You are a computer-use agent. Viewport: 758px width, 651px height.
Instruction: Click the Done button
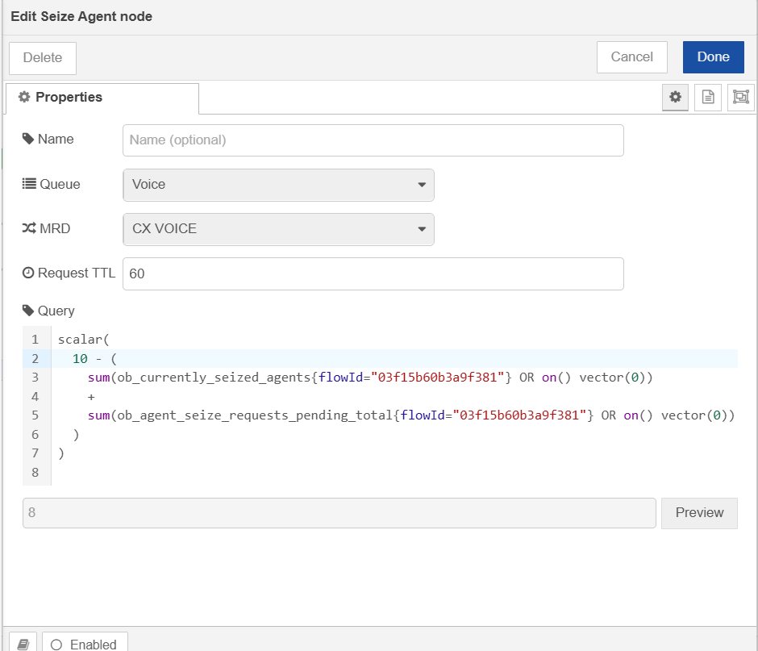pyautogui.click(x=713, y=57)
